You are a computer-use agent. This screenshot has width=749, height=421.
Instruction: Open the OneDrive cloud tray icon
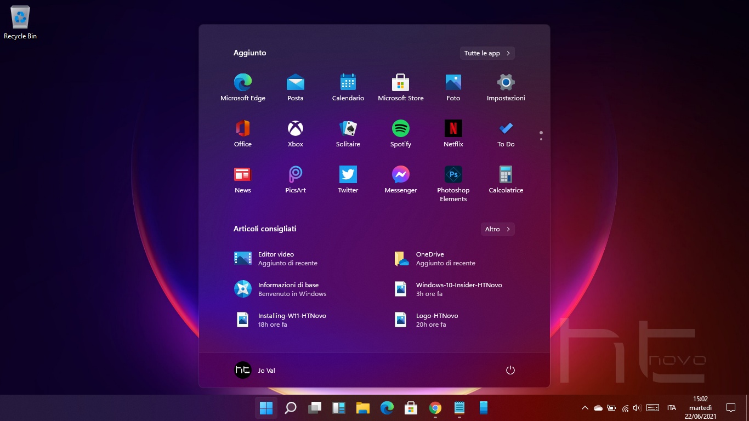click(598, 408)
